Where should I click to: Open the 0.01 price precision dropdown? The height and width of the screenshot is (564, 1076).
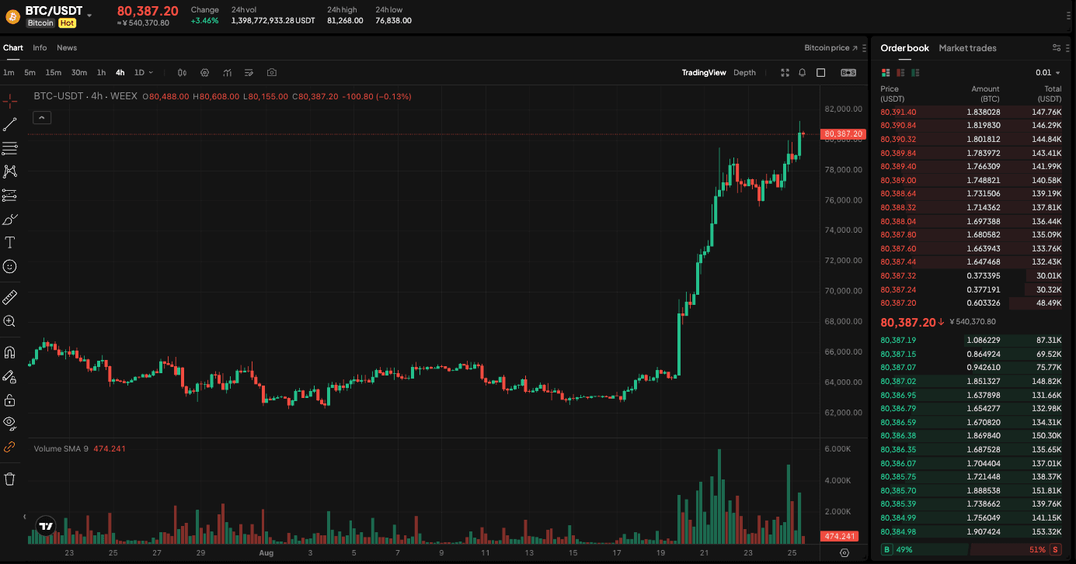1048,73
